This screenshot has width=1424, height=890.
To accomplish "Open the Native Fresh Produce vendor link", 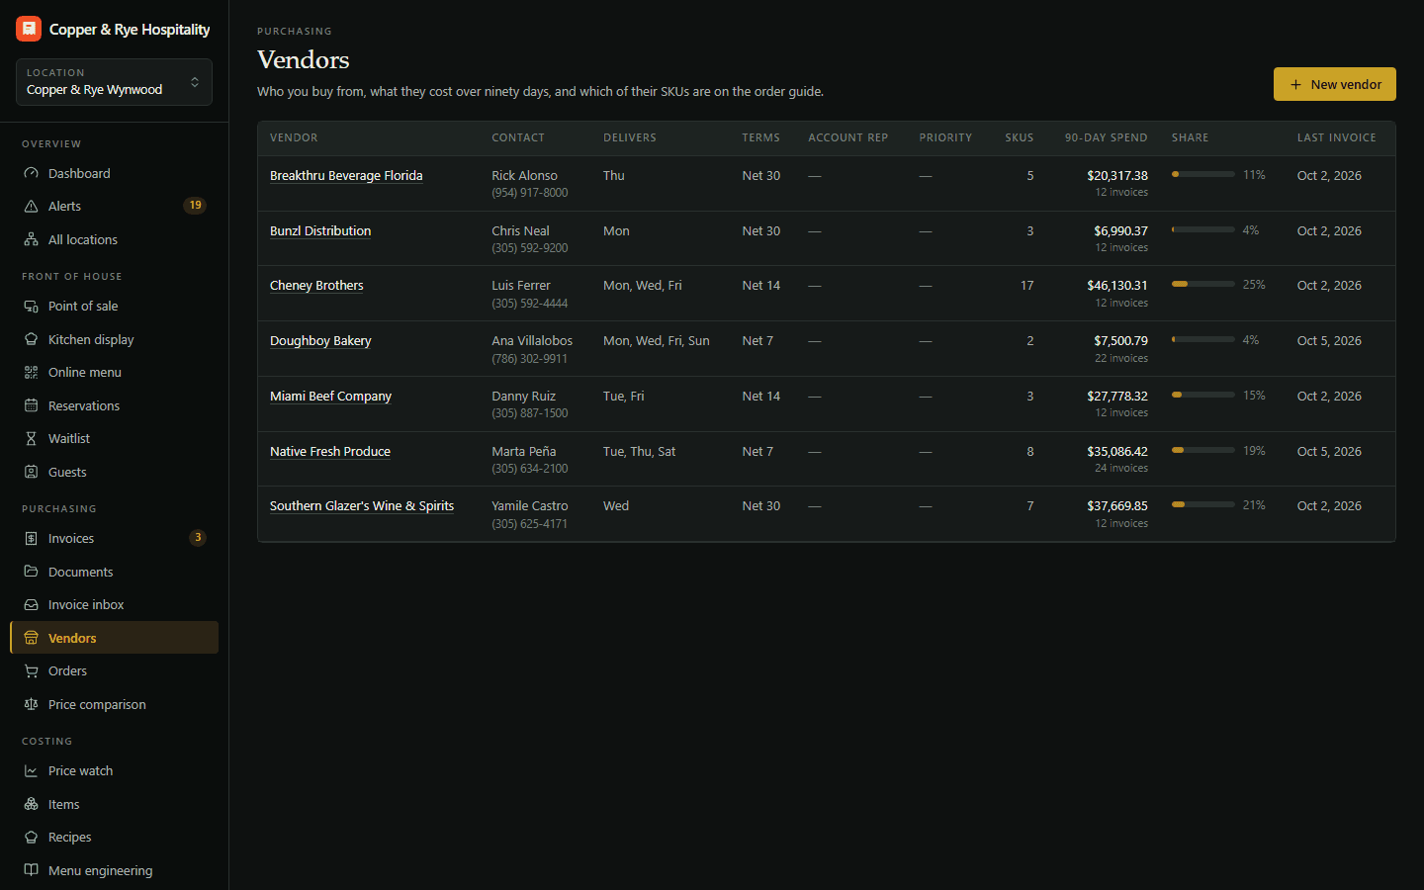I will 330,451.
